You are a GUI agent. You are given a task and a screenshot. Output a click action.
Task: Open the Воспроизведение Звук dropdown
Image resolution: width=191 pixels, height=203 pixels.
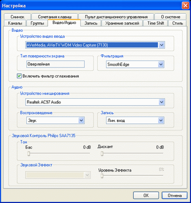tap(81, 120)
